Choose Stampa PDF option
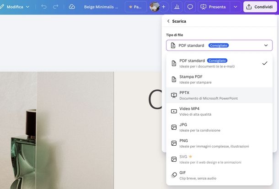Viewport: 279px width, 189px height. click(x=219, y=79)
